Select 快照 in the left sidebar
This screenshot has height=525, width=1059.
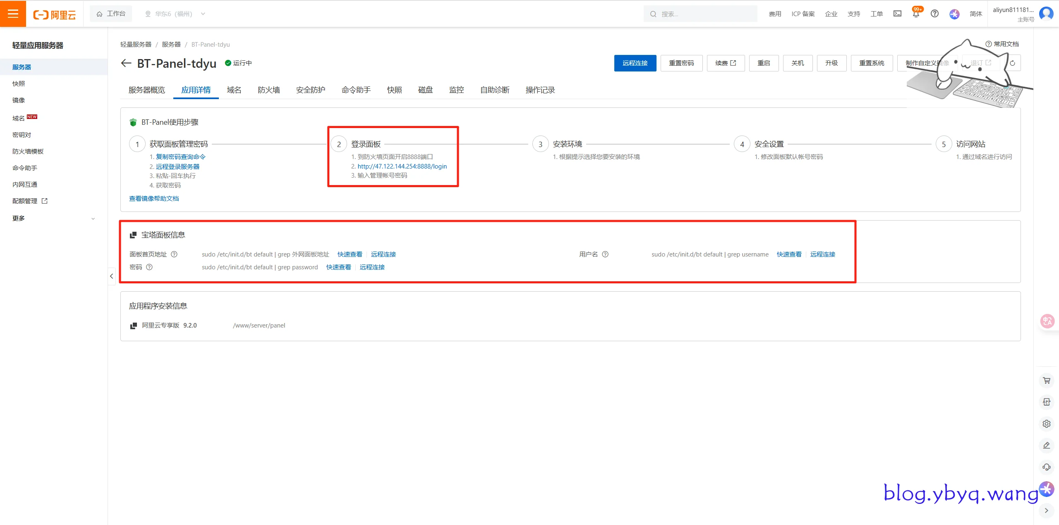pos(19,84)
